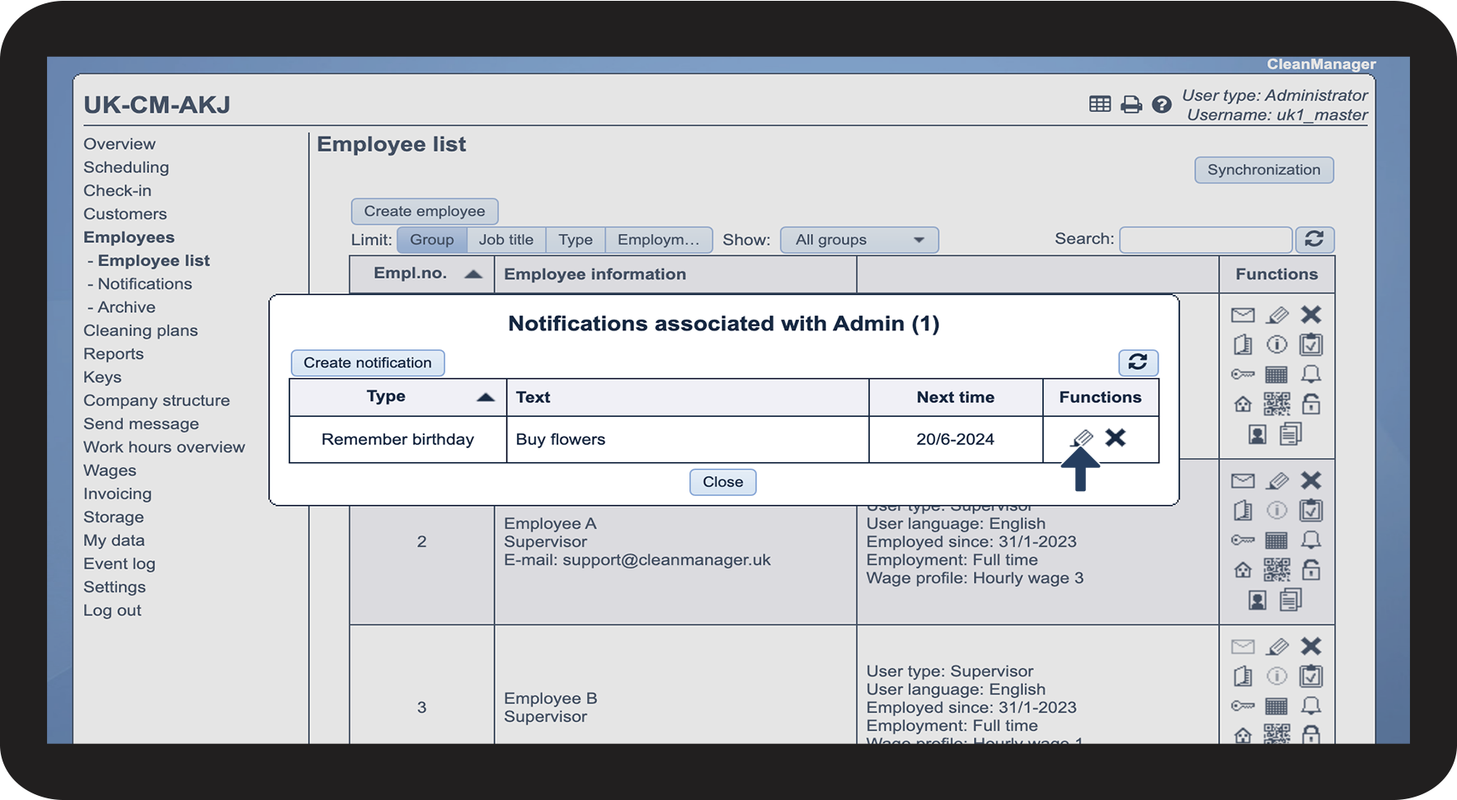Refresh the notifications dialog list

(x=1138, y=363)
